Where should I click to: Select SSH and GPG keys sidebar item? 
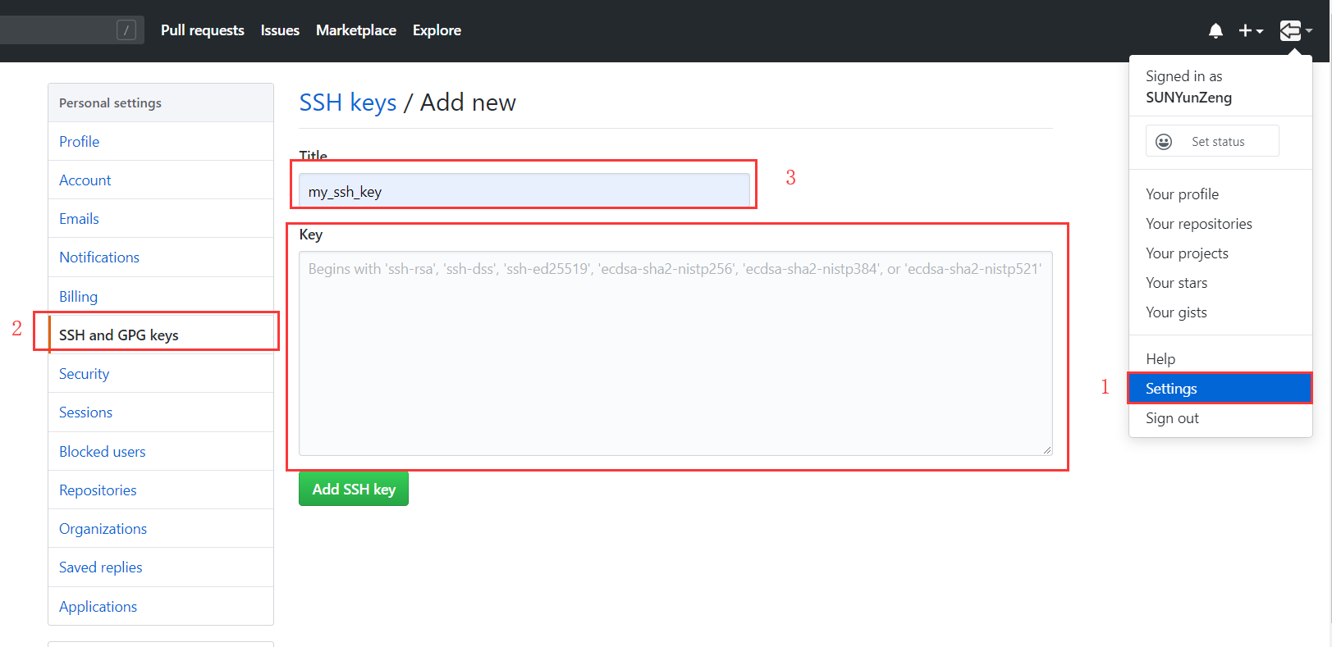click(x=119, y=335)
